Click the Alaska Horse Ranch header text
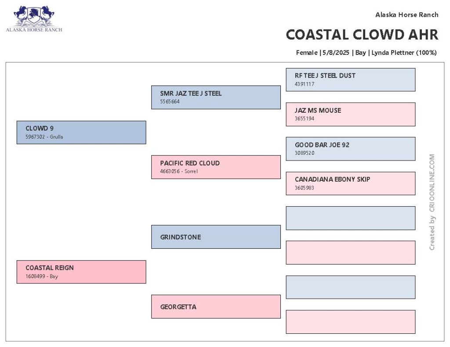The height and width of the screenshot is (347, 450). (x=406, y=14)
